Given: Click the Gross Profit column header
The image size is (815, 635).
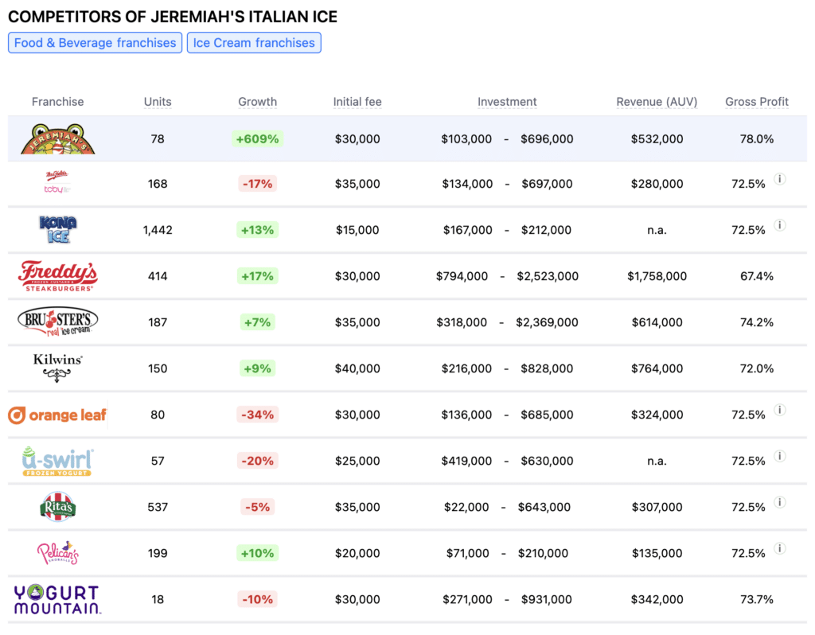Looking at the screenshot, I should (757, 101).
